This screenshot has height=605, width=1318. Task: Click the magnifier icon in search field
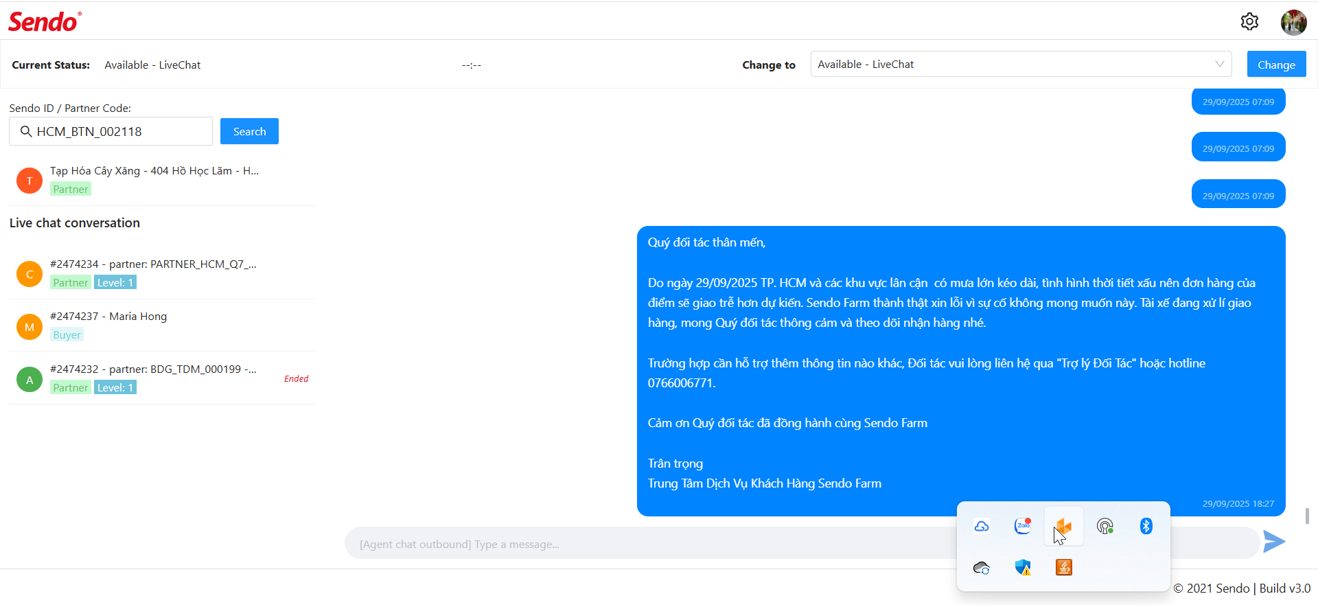click(26, 131)
